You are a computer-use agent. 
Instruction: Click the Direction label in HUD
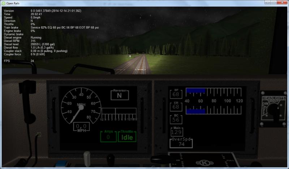tap(10, 21)
